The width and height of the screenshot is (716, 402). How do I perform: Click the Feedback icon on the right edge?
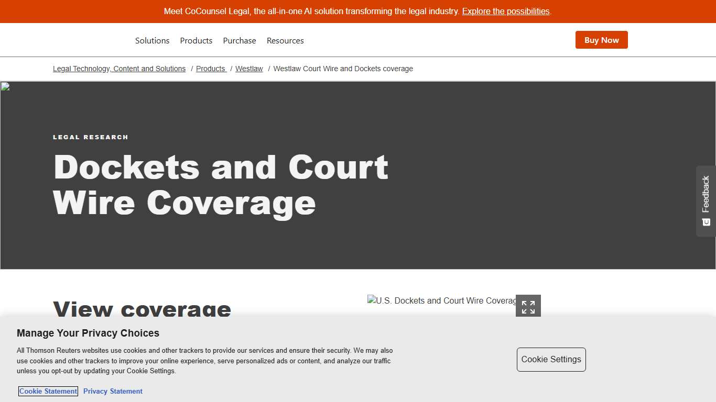point(705,222)
